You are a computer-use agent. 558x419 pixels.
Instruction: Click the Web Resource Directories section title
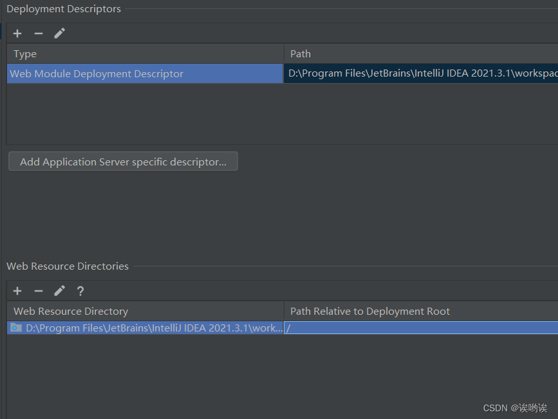pyautogui.click(x=67, y=266)
